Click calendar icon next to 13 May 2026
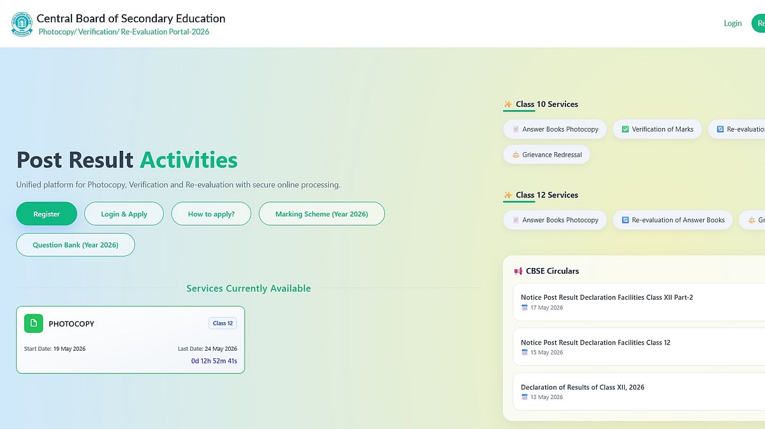 pyautogui.click(x=525, y=397)
